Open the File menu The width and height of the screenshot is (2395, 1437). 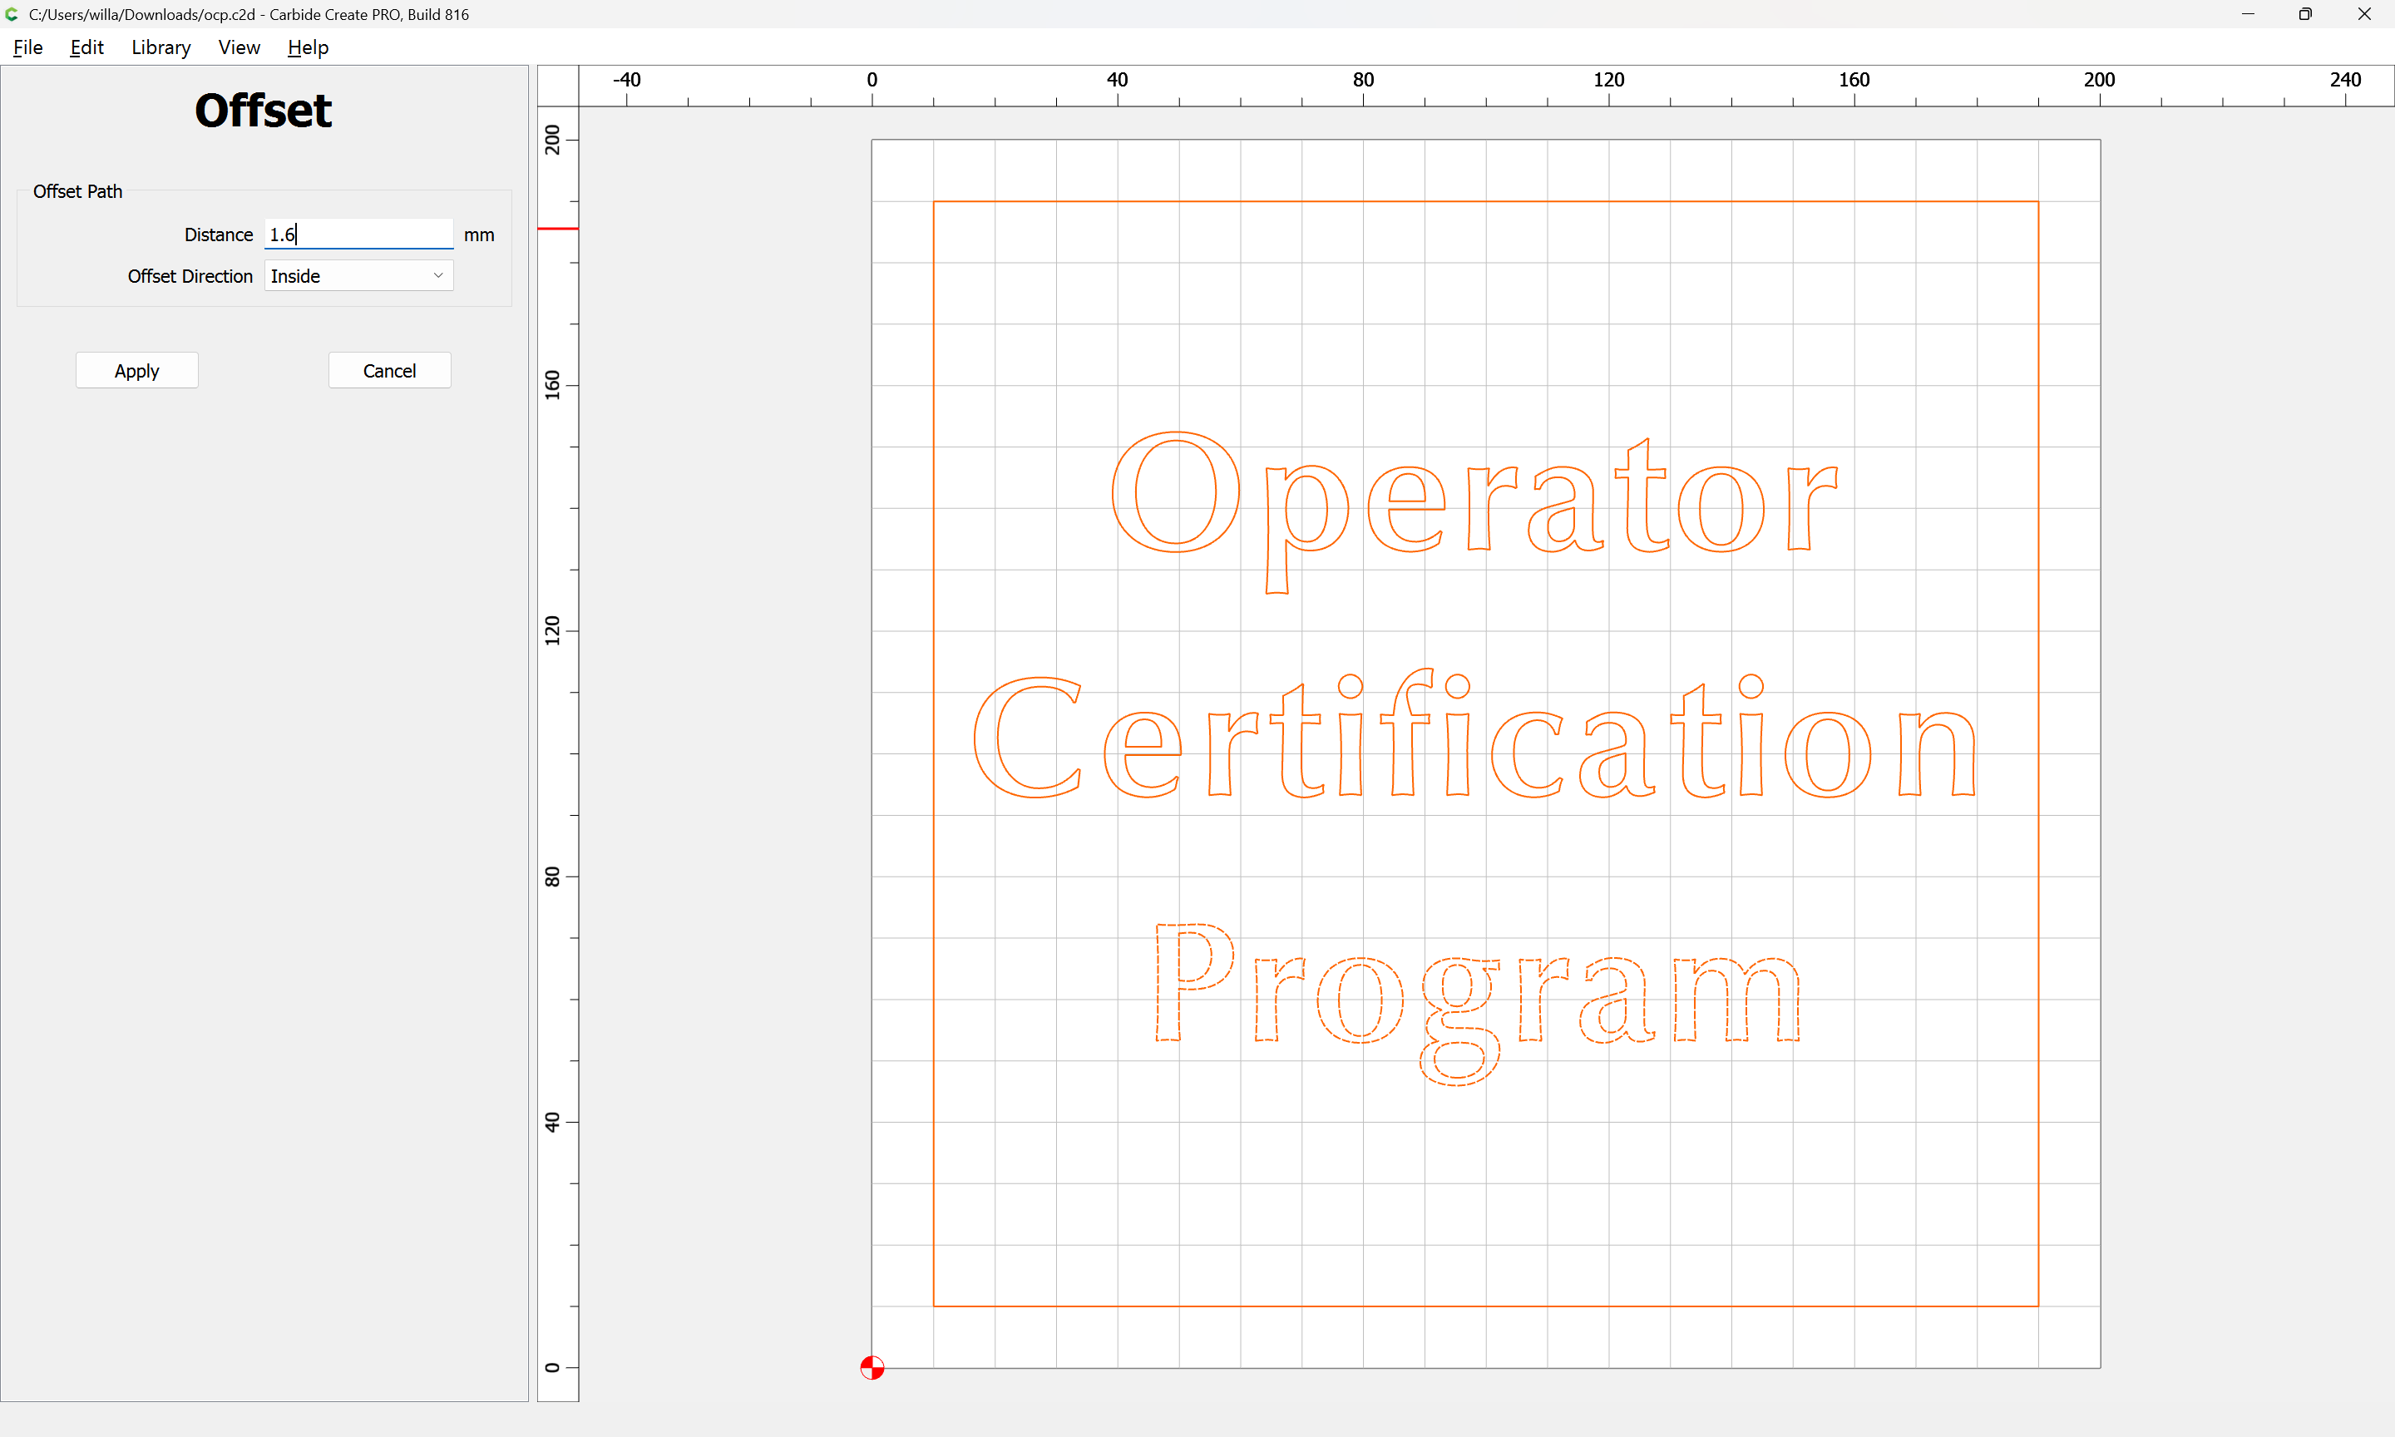[28, 47]
